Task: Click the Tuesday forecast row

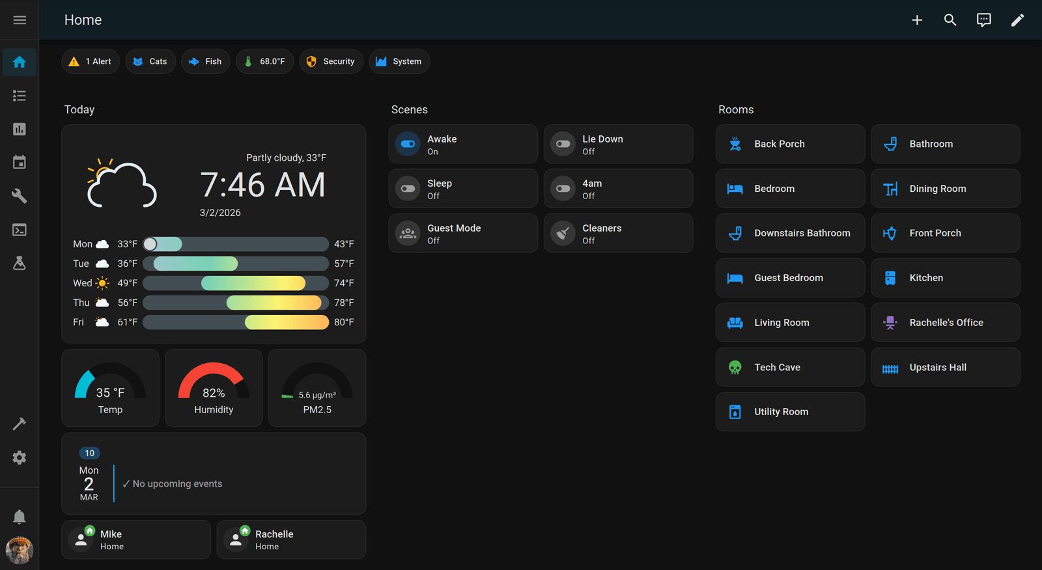Action: [214, 264]
